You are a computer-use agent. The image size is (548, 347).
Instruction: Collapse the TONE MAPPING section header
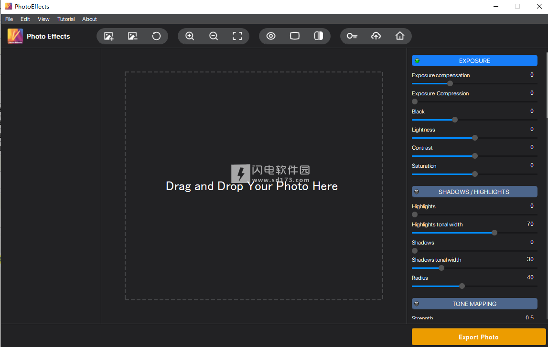474,304
